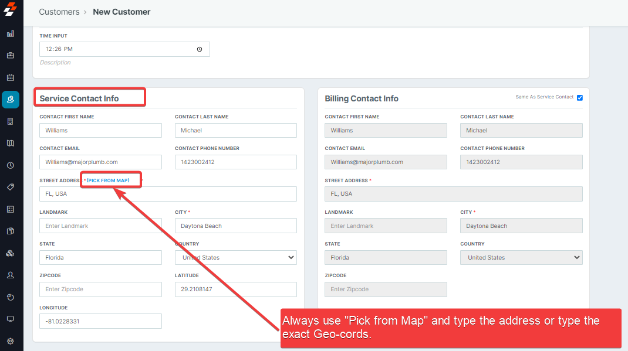Open the briefcase jobs icon

[11, 55]
